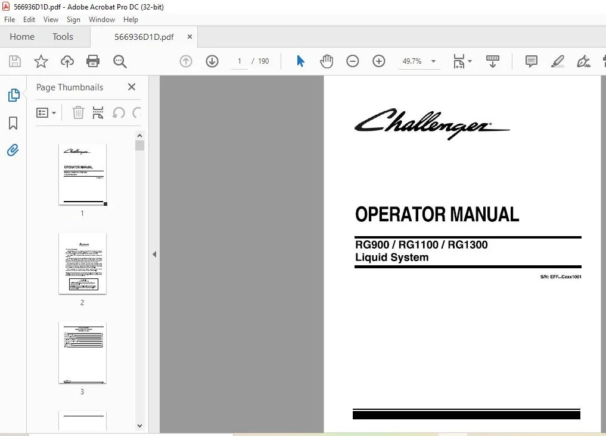Viewport: 606px width, 436px height.
Task: Close the Page Thumbnails panel
Action: pos(132,87)
